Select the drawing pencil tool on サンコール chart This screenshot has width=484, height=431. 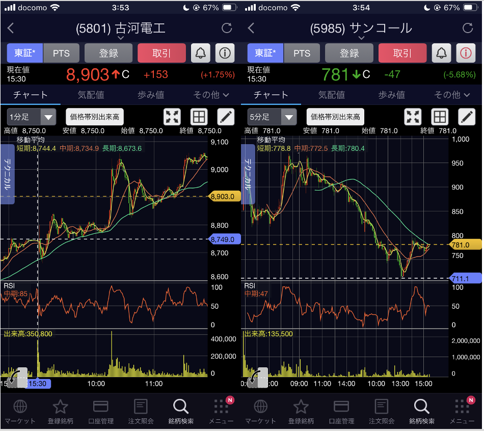pyautogui.click(x=467, y=117)
